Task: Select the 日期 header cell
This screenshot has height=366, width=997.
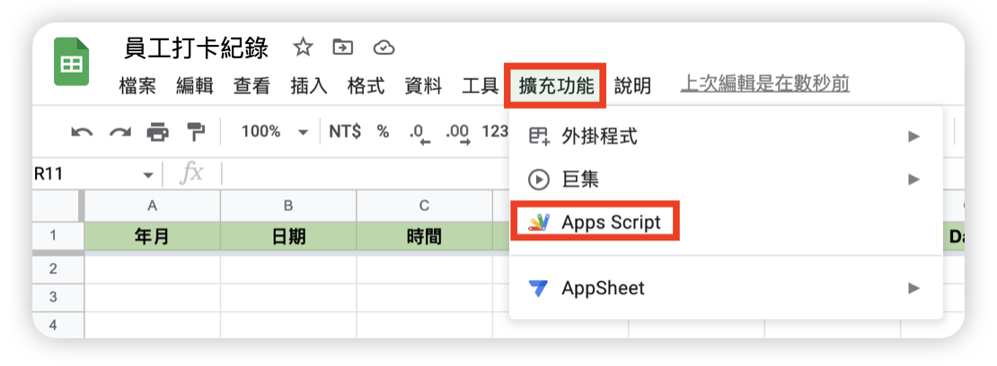Action: [x=288, y=237]
